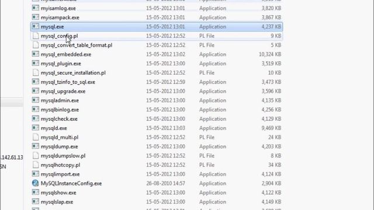Select the file name mysqladmin.exe

(60, 100)
